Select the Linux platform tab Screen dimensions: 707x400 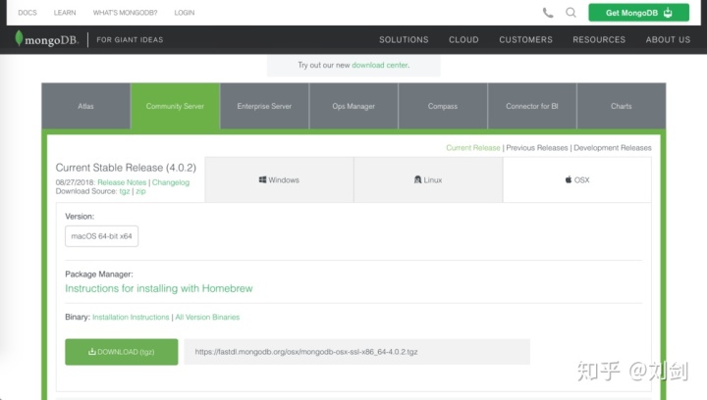428,179
